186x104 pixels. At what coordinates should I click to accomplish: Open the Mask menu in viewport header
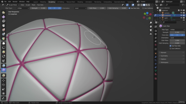coord(33,5)
